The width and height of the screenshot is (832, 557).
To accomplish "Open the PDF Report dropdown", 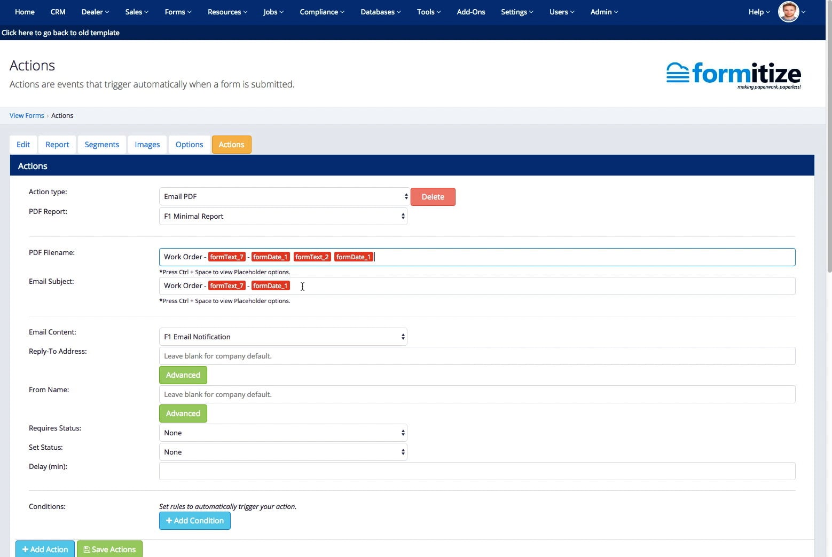I will click(x=283, y=216).
